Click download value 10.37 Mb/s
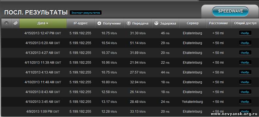The height and width of the screenshot is (117, 259). click(x=109, y=53)
